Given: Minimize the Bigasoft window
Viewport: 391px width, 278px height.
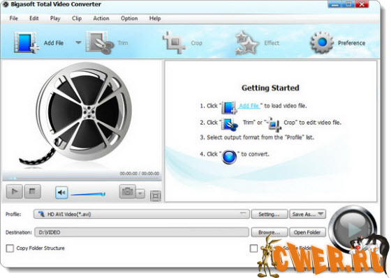Looking at the screenshot, I should click(335, 4).
